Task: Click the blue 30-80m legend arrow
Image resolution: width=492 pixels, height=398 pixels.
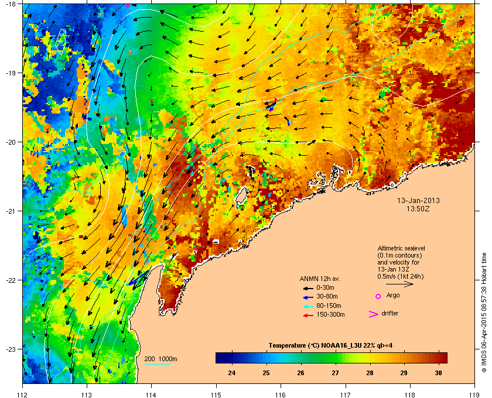Action: coord(308,297)
